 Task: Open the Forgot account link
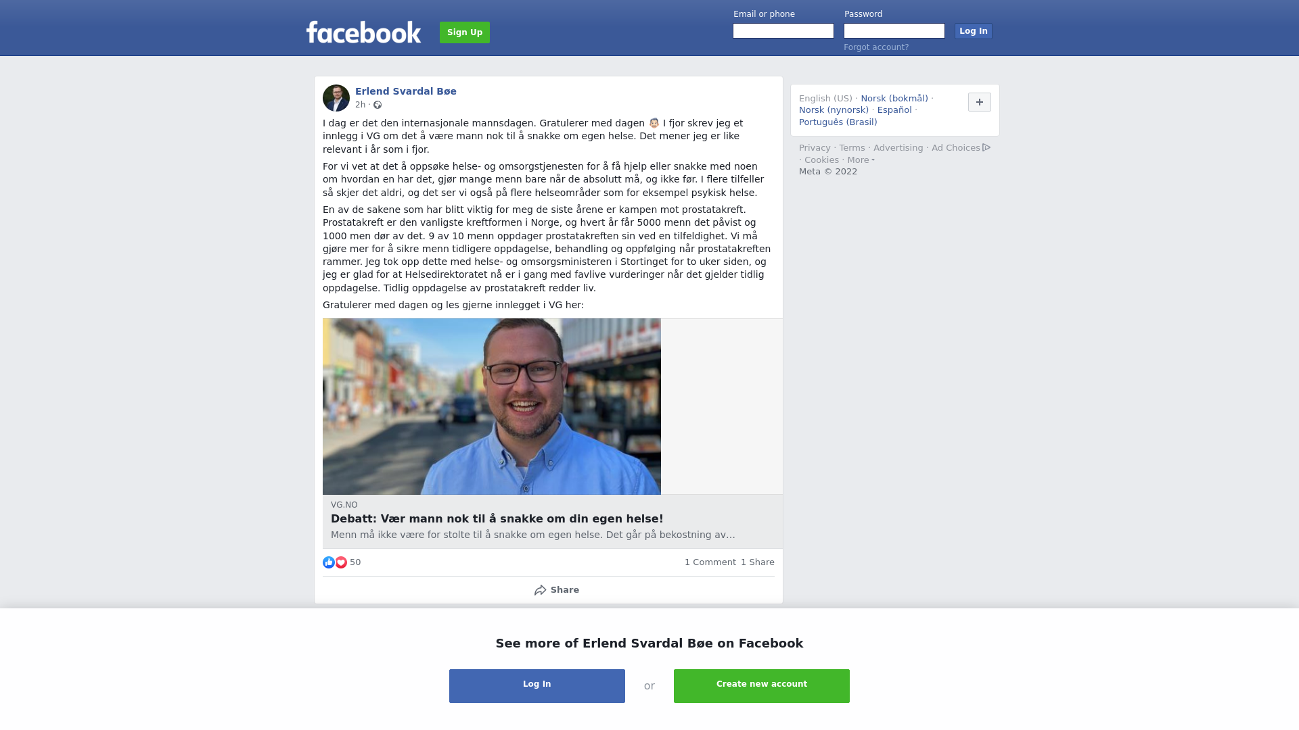coord(876,47)
